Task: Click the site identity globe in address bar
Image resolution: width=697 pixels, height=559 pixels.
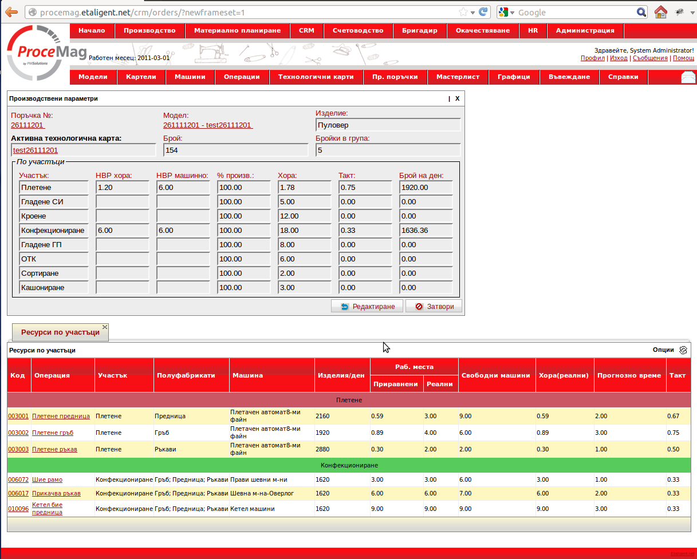Action: click(33, 12)
